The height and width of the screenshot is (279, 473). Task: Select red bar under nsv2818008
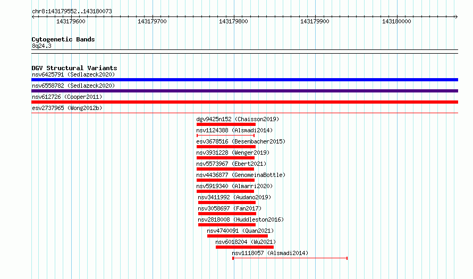click(227, 225)
